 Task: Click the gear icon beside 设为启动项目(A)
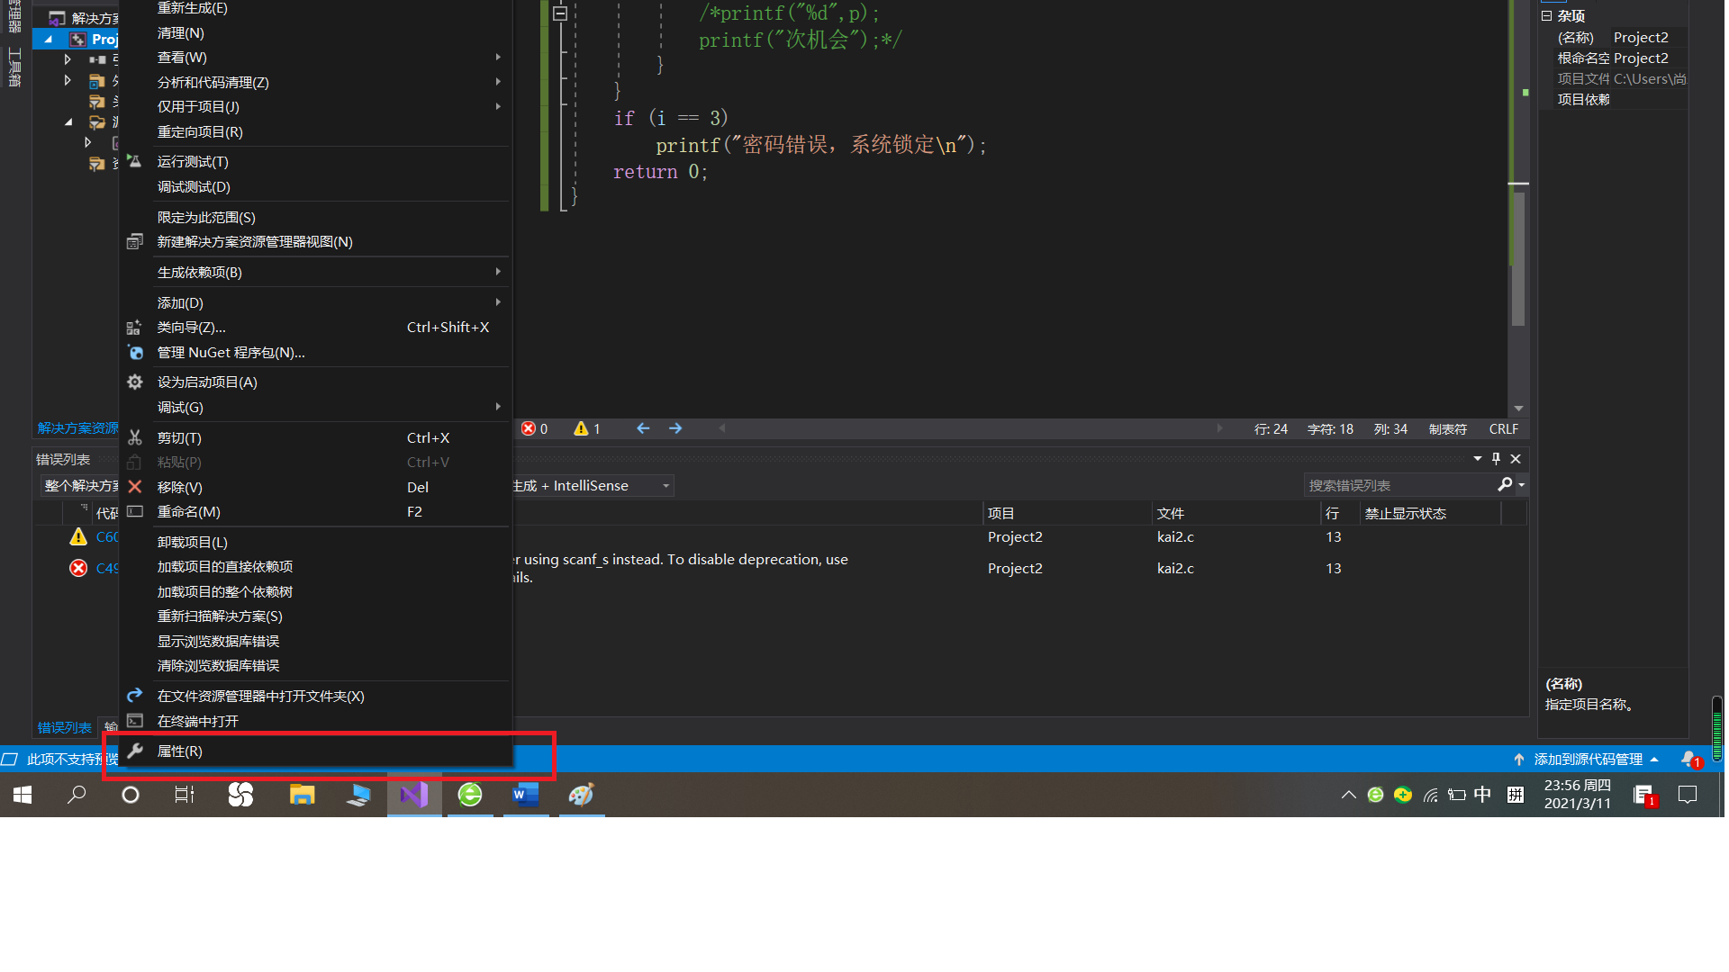click(135, 382)
